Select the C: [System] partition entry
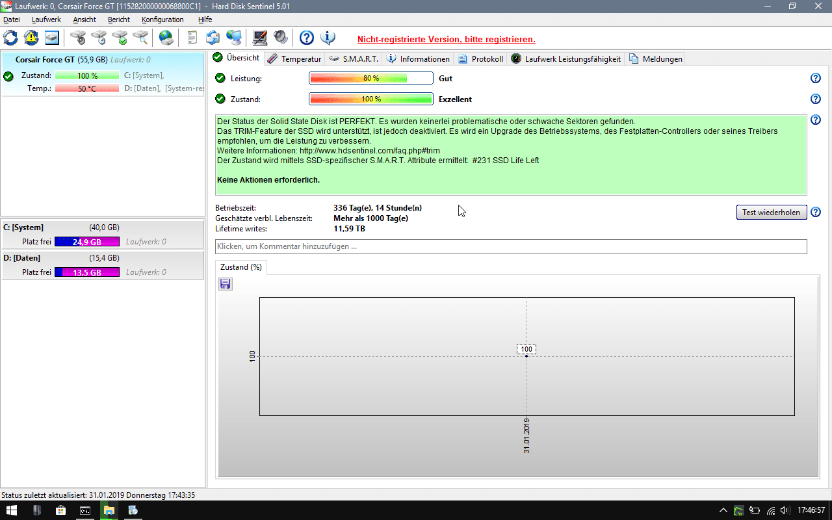 pos(102,235)
